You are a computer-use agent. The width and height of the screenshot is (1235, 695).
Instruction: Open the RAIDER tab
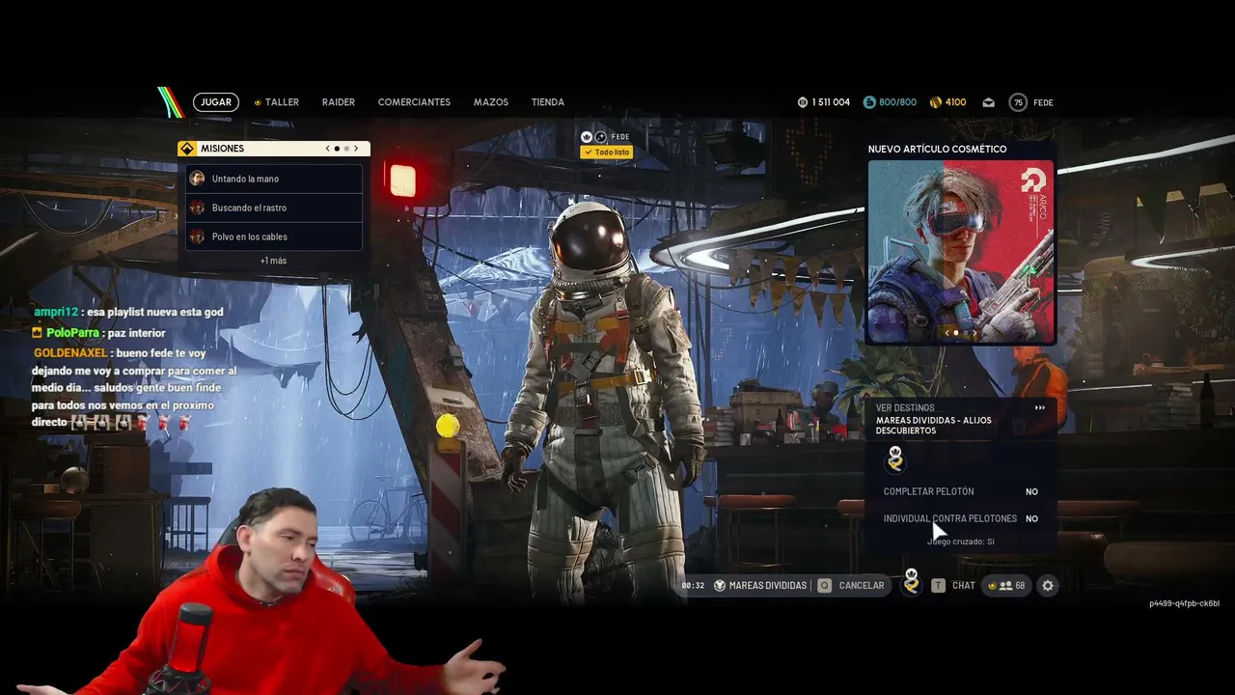[339, 102]
